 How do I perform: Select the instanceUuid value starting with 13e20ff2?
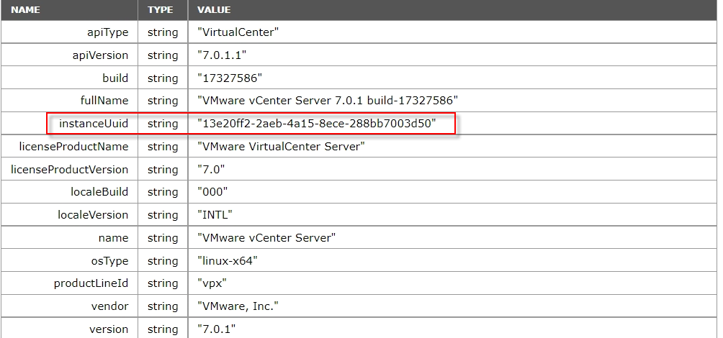click(x=317, y=124)
